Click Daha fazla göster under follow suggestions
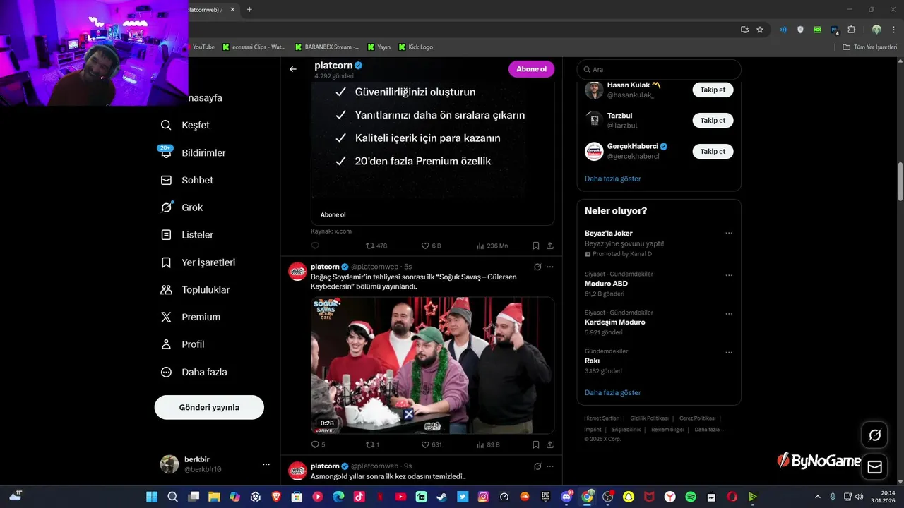This screenshot has height=508, width=904. pos(613,179)
